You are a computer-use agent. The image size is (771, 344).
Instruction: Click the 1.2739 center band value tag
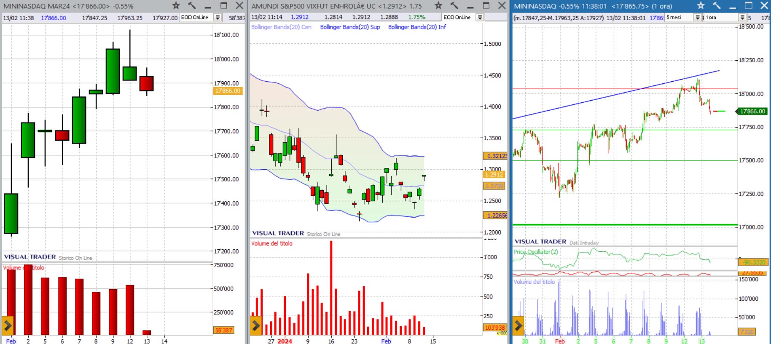click(x=494, y=186)
